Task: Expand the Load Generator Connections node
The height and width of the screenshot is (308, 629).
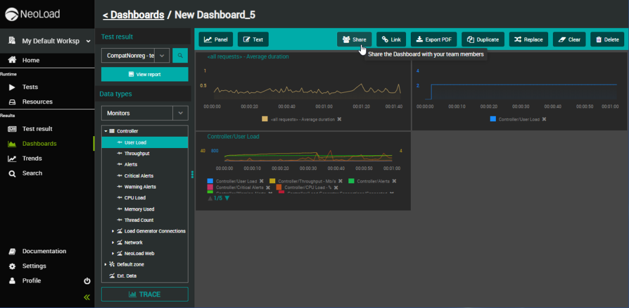Action: (113, 231)
